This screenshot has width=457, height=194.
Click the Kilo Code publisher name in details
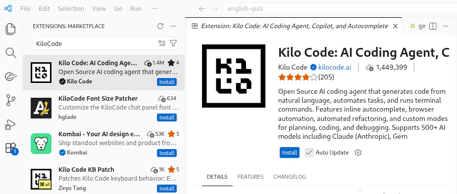click(293, 68)
